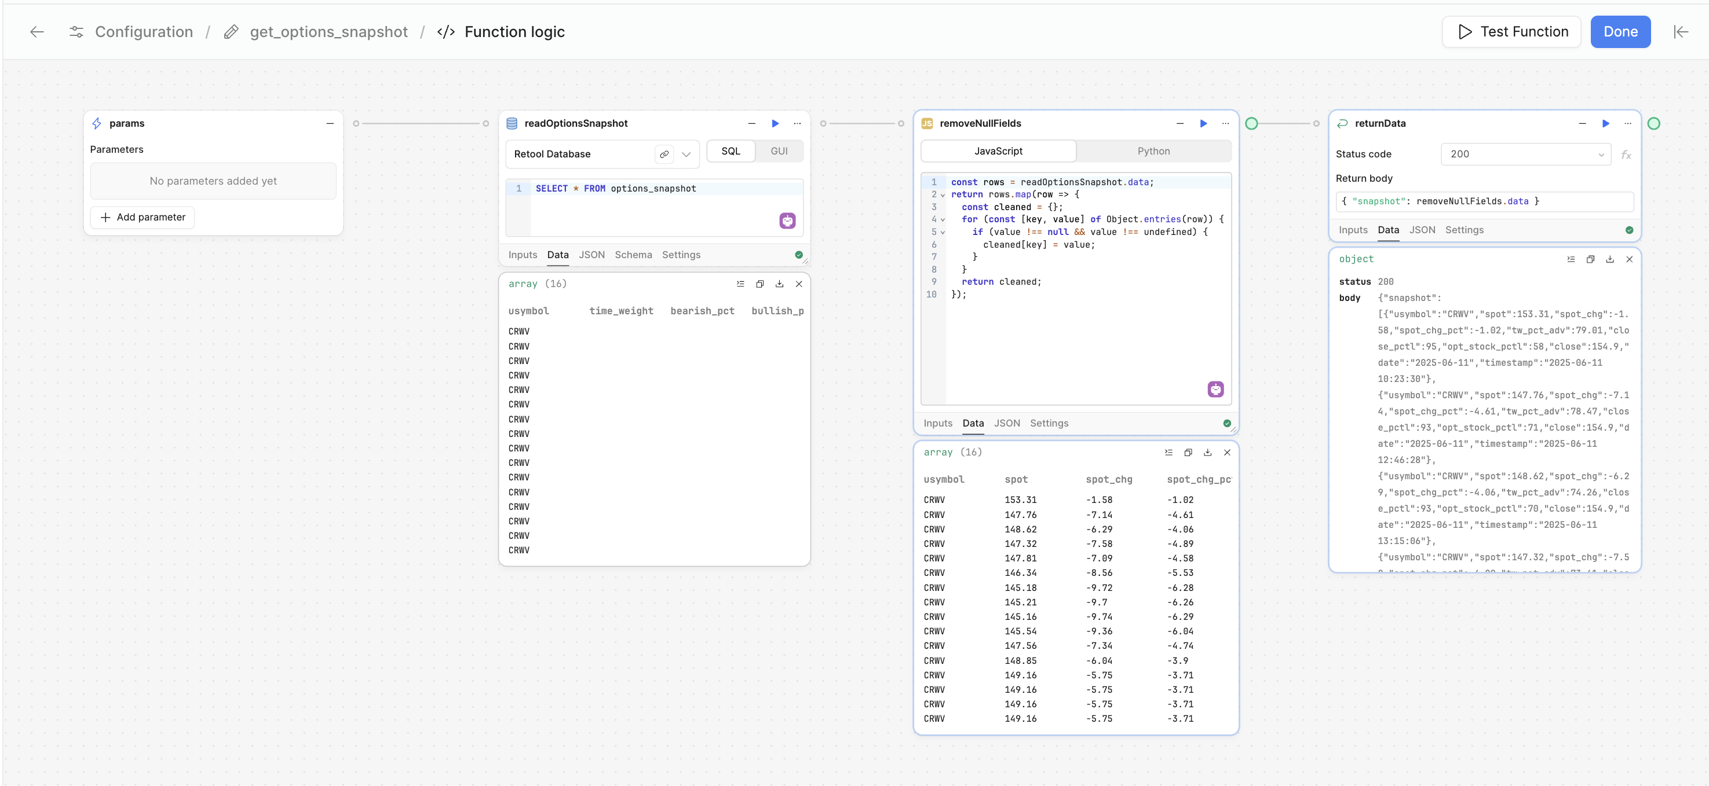Open Schema tab of readOptionsSnapshot

pos(633,255)
